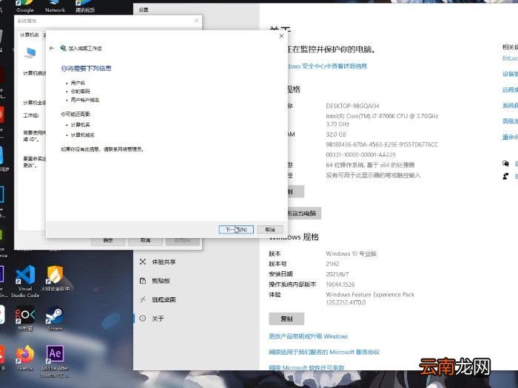
Task: Go back using the wizard's back arrow
Action: pyautogui.click(x=52, y=48)
